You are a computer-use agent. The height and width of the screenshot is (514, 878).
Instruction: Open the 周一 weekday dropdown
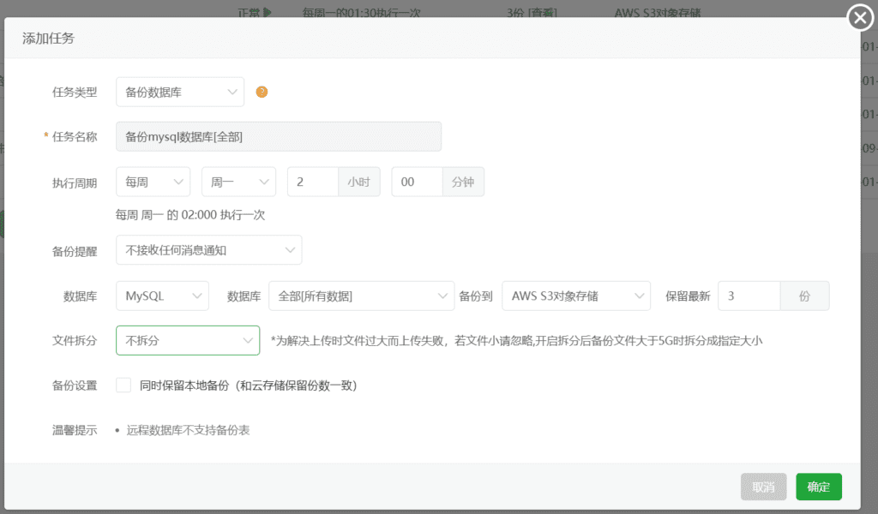pos(238,182)
